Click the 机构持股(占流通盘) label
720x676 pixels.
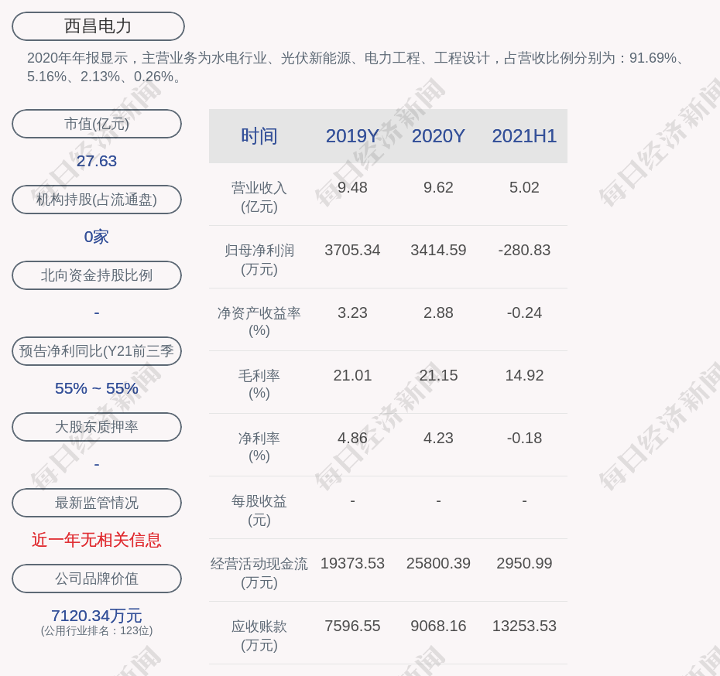pos(97,200)
